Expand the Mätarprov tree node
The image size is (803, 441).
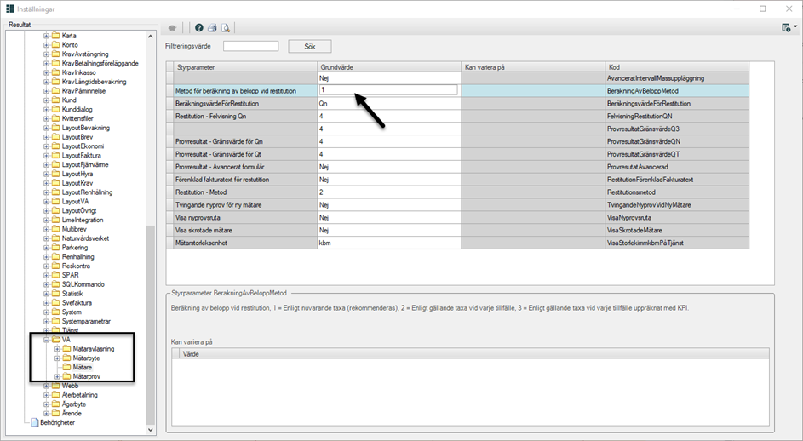point(57,376)
